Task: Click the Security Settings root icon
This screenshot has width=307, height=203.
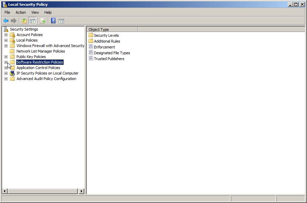Action: (6, 29)
